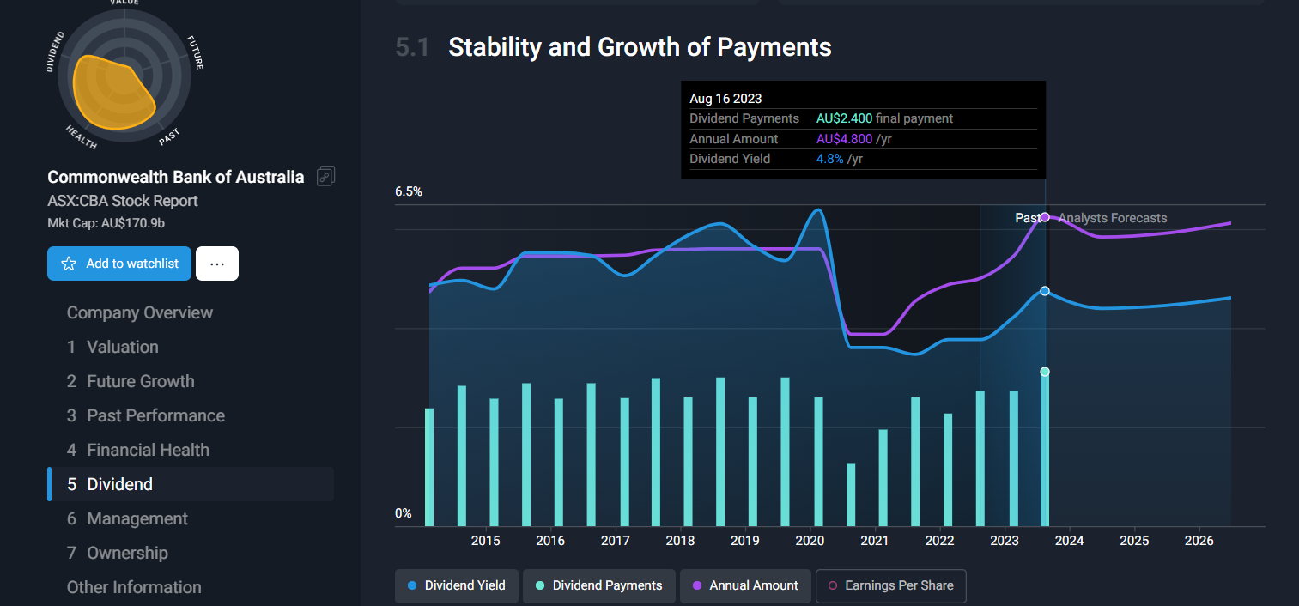Image resolution: width=1299 pixels, height=606 pixels.
Task: Click the Stability and Growth of Payments heading
Action: click(640, 46)
